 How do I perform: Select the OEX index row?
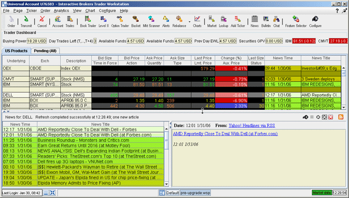point(16,68)
